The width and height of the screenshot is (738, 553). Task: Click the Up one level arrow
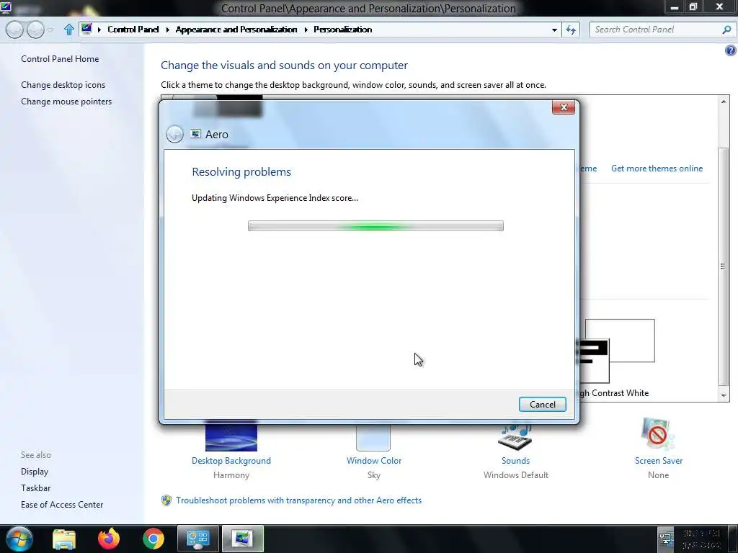pyautogui.click(x=68, y=30)
